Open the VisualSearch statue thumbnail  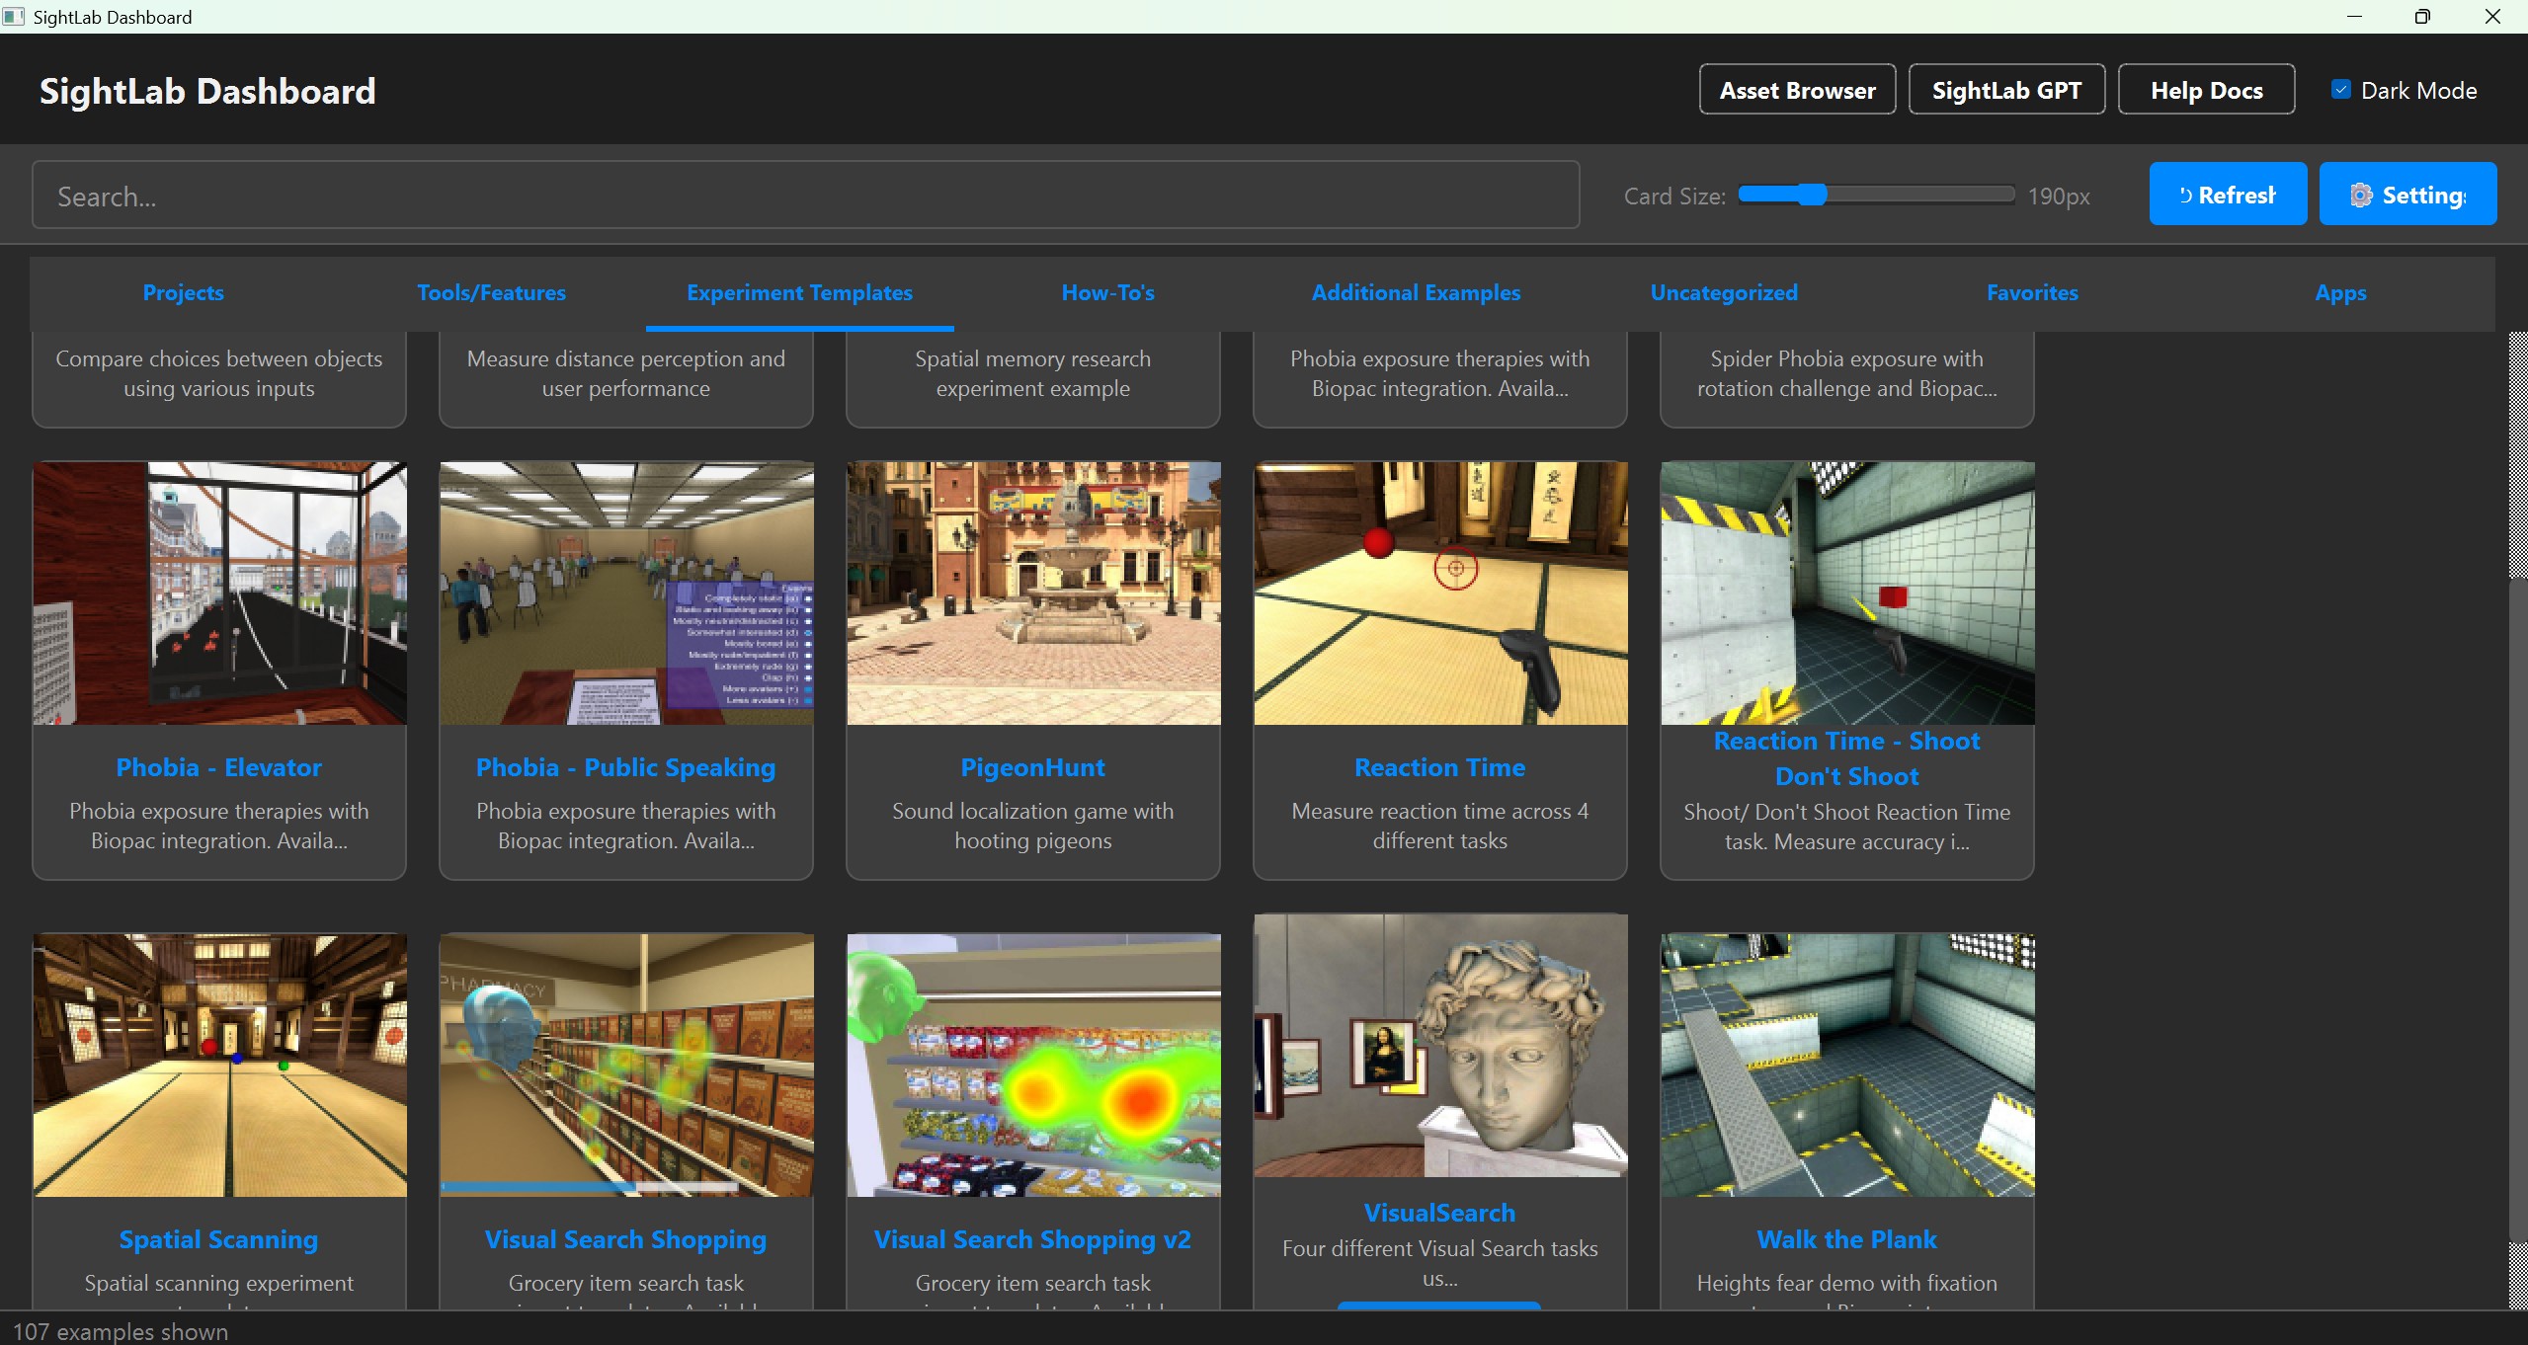click(x=1440, y=1045)
